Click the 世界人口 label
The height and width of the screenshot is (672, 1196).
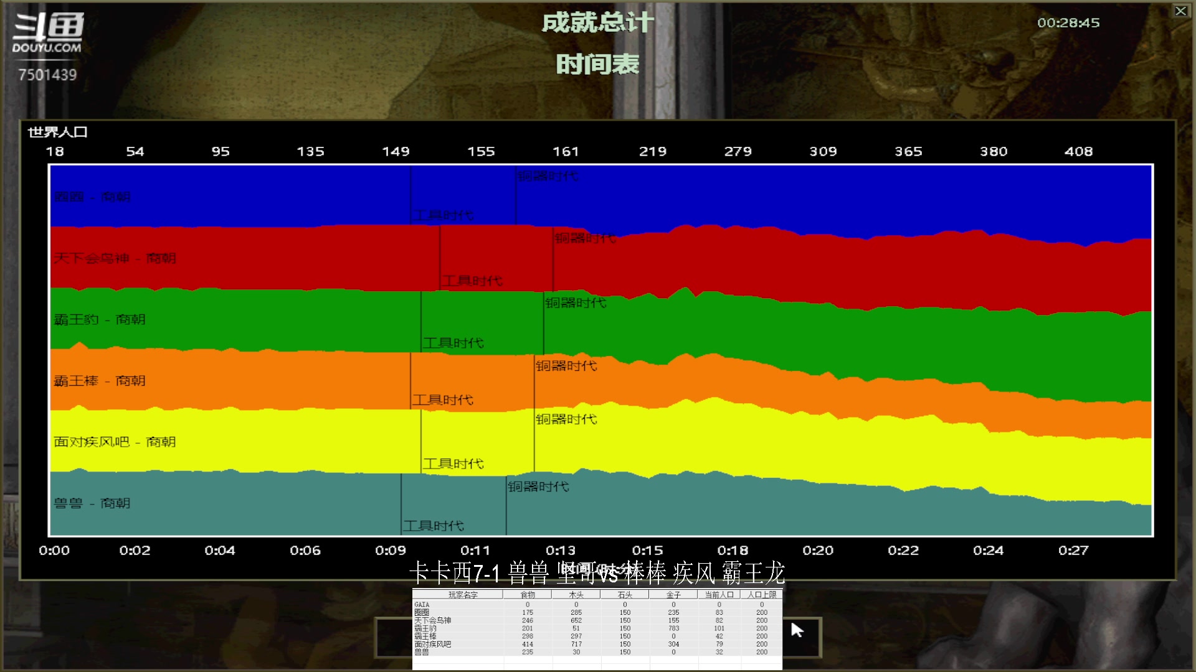(57, 132)
